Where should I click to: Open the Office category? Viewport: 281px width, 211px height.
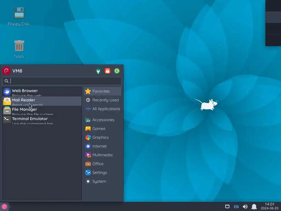[x=103, y=164]
